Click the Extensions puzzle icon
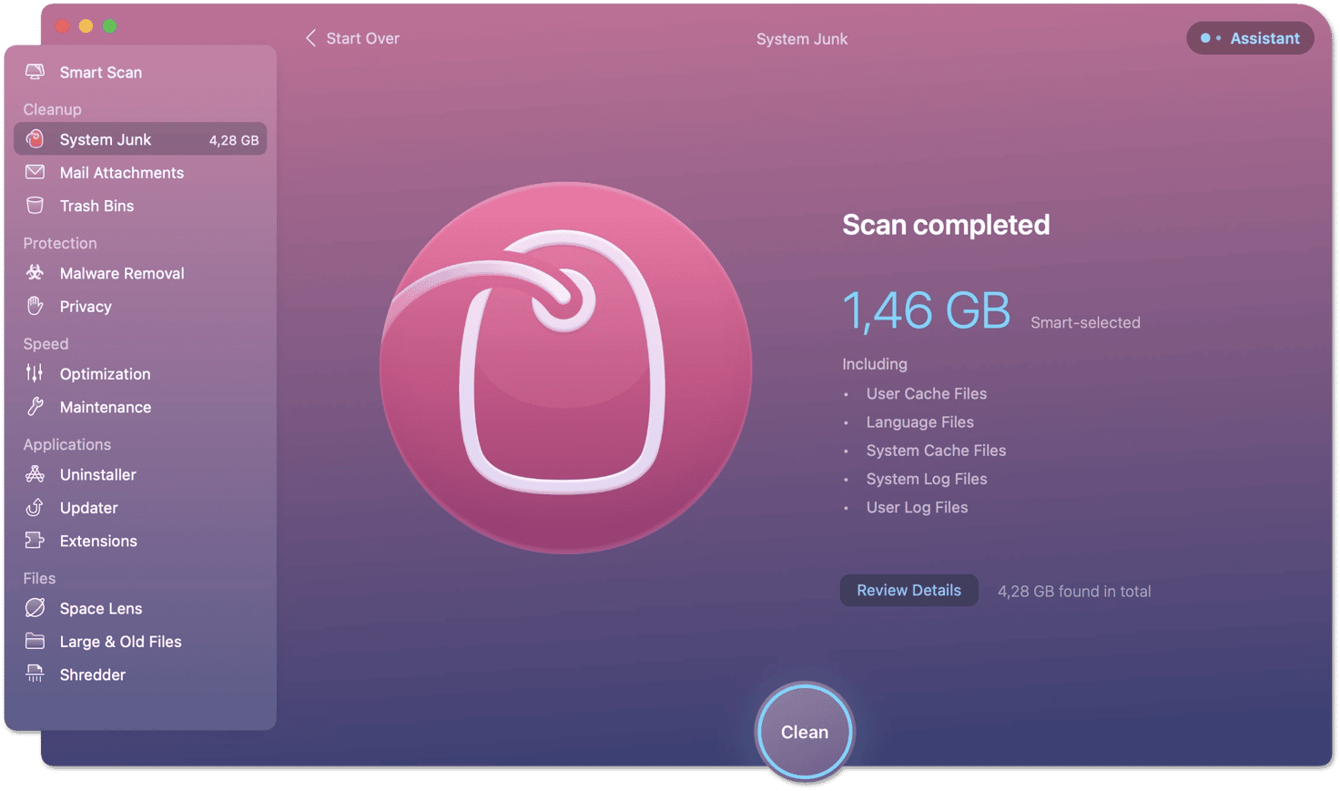This screenshot has width=1340, height=791. [x=35, y=541]
